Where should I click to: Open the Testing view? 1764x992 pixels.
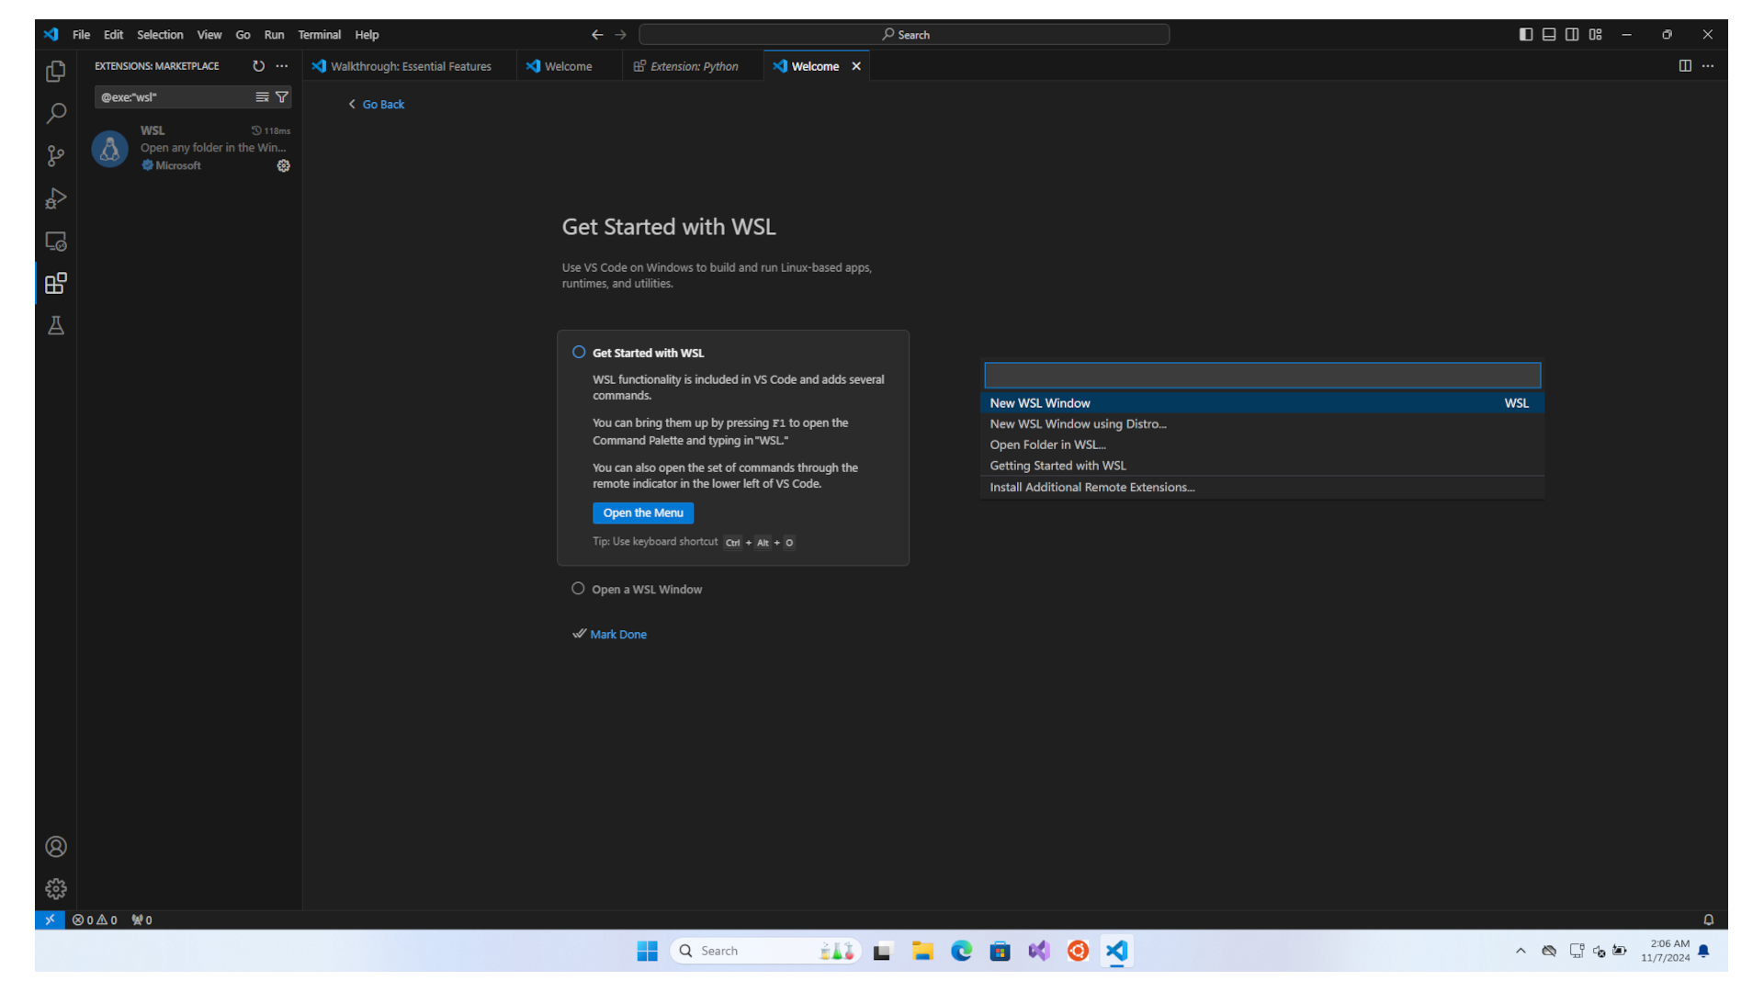coord(56,325)
